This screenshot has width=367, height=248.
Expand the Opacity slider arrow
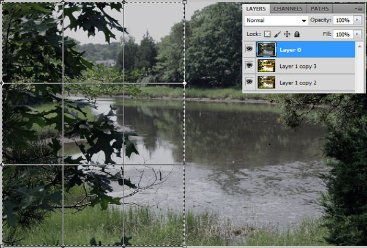click(357, 20)
